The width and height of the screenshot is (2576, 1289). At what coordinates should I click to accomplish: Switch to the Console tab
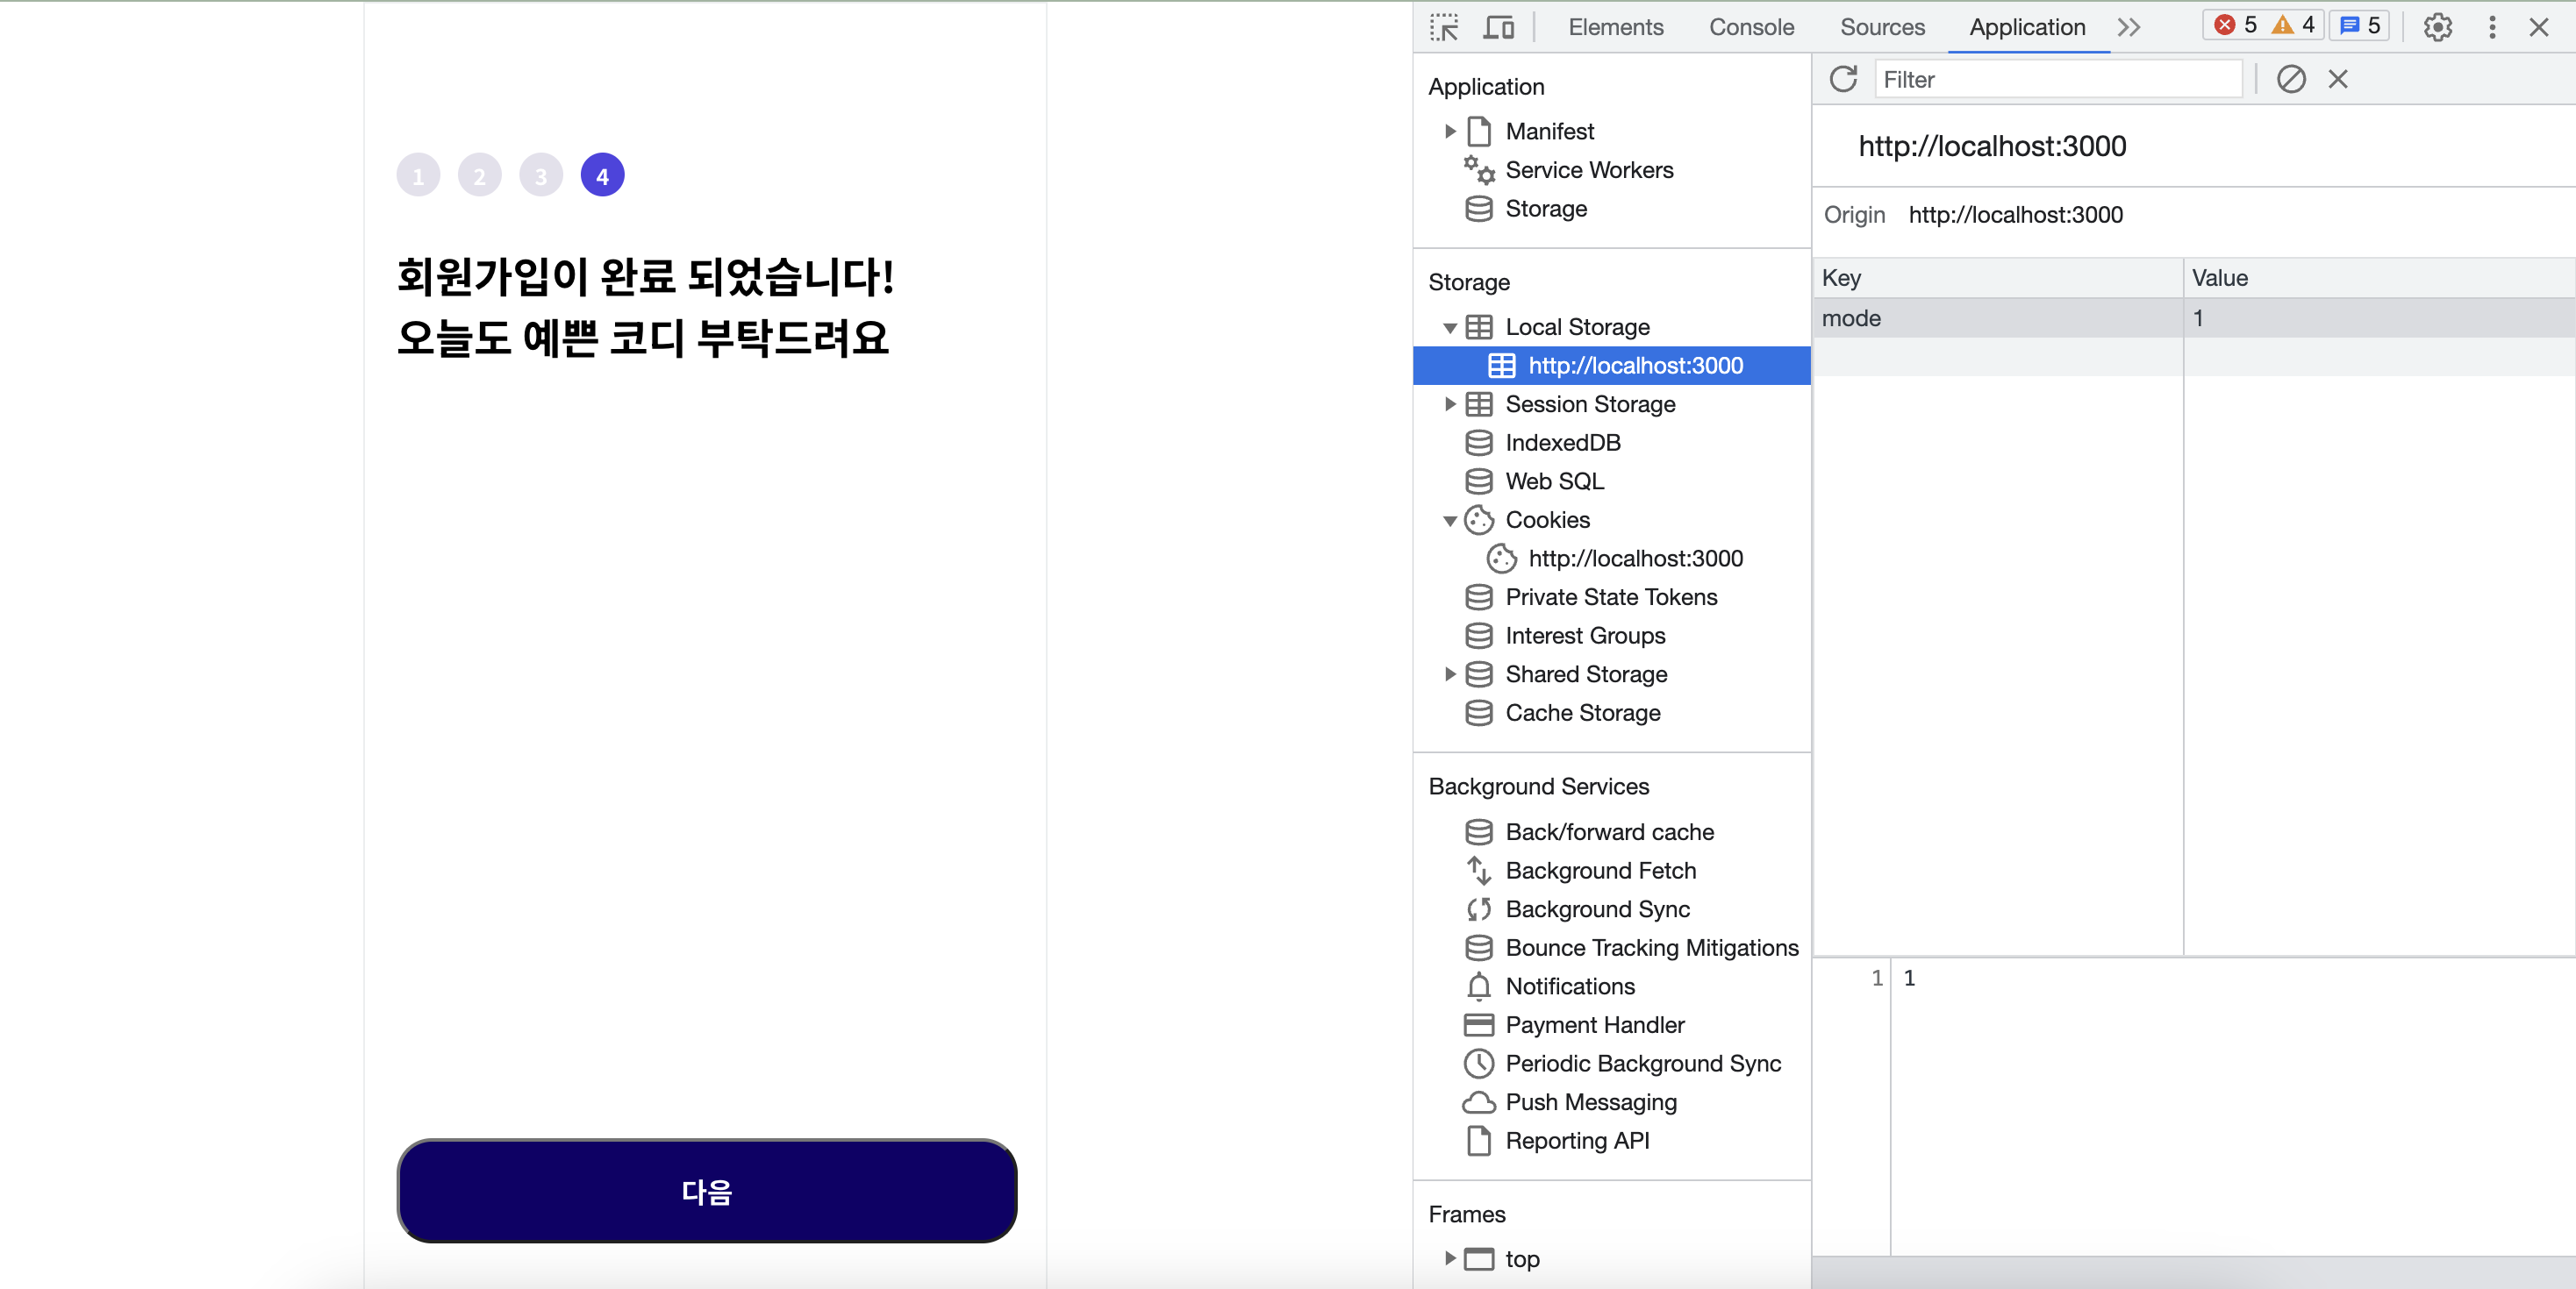click(x=1751, y=27)
